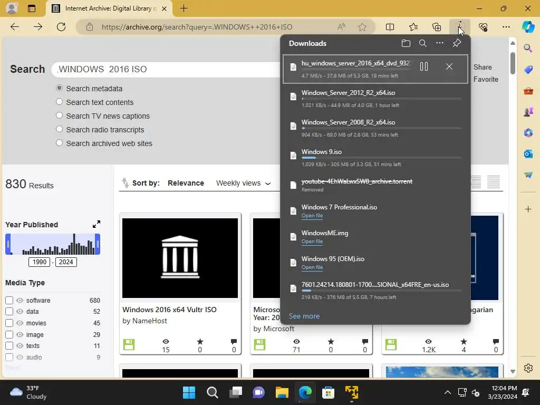The image size is (540, 405).
Task: Check the texts media type box
Action: click(9, 345)
